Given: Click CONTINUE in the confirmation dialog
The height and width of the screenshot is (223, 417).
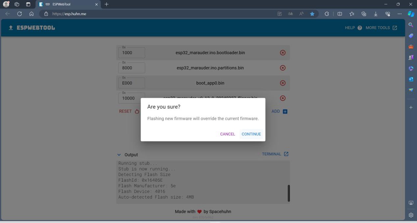Looking at the screenshot, I should [251, 134].
